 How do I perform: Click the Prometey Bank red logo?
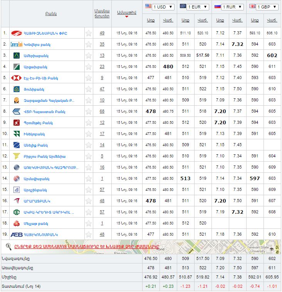coord(17,123)
